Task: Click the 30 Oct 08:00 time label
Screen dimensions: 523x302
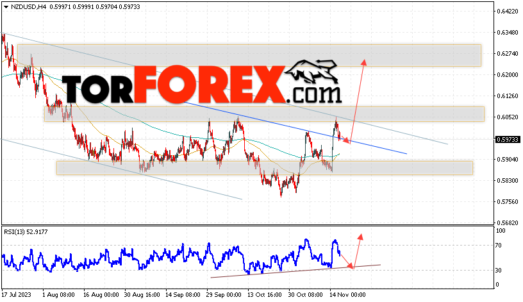Action: pos(306,295)
